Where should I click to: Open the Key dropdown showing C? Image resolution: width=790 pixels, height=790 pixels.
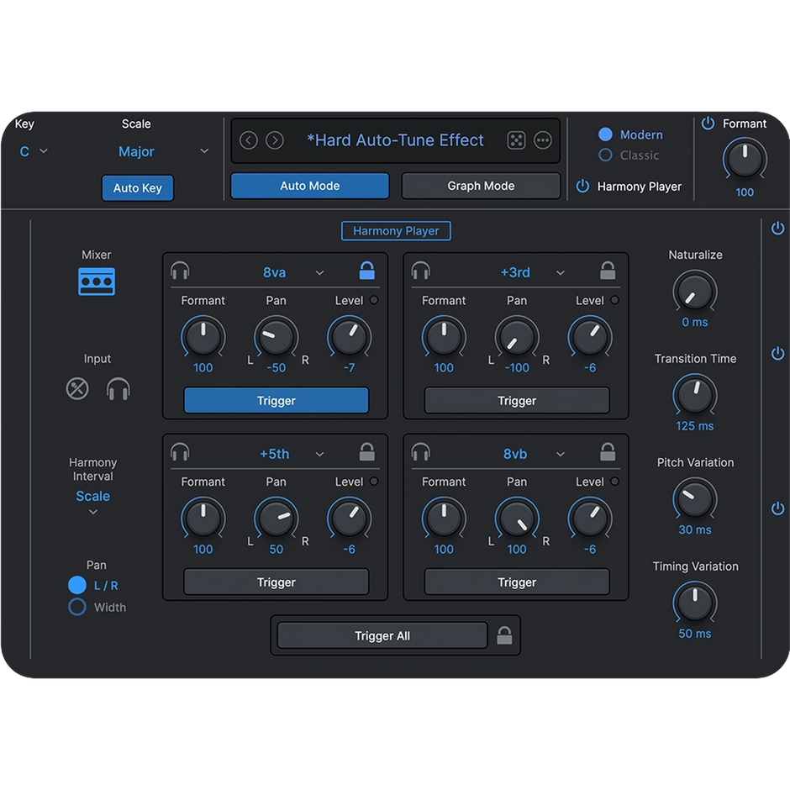(34, 151)
